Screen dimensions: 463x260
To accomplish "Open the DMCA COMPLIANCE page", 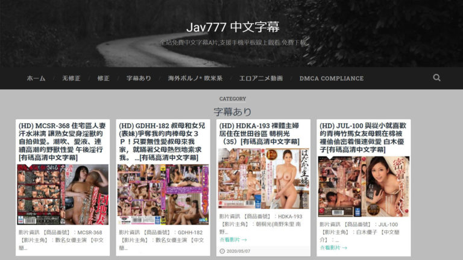I will tap(332, 78).
